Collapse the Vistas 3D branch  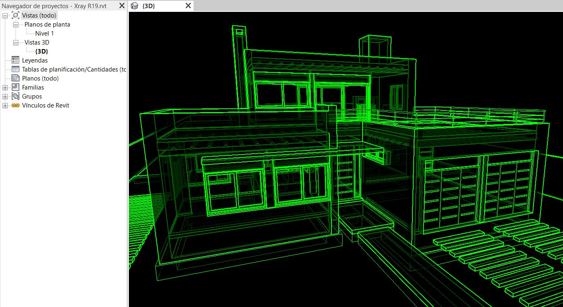click(x=15, y=42)
